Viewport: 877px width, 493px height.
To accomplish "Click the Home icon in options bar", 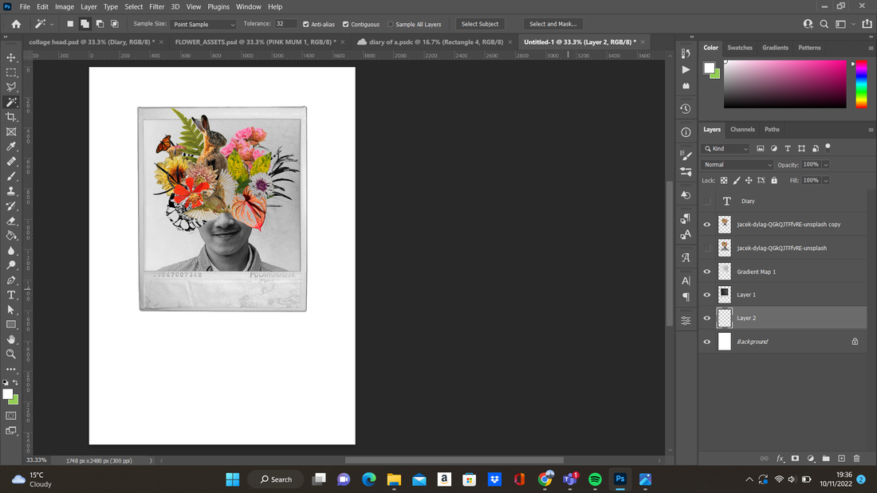I will coord(16,24).
